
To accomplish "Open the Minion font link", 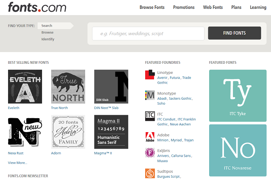I will click(163, 140).
